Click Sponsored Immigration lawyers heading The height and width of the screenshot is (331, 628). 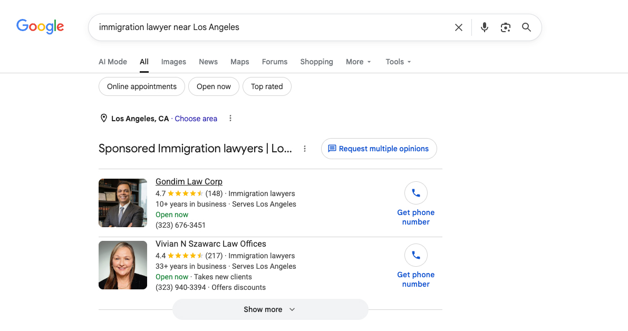point(195,149)
